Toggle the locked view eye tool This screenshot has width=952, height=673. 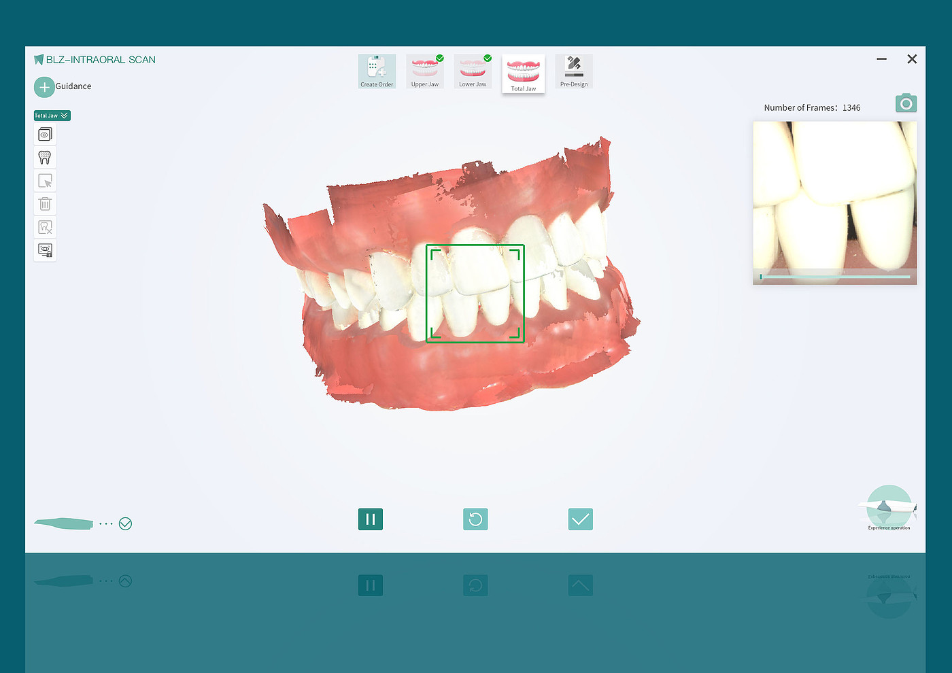click(x=45, y=250)
